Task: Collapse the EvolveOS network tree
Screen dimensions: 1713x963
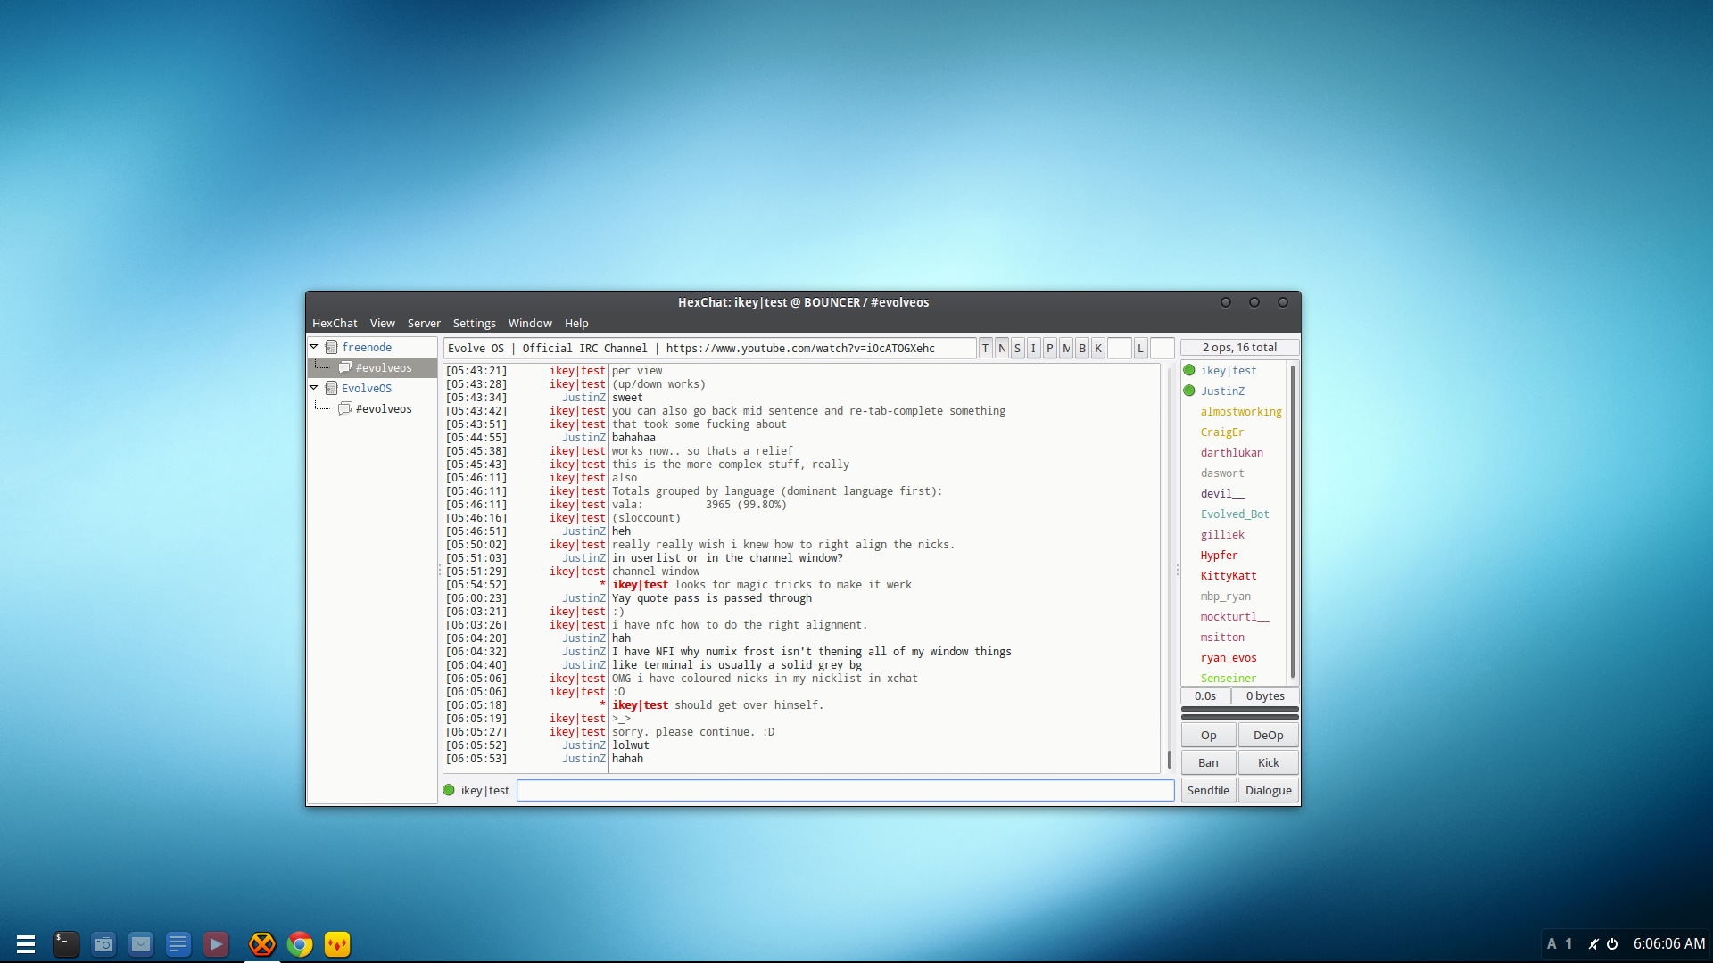Action: (x=314, y=388)
